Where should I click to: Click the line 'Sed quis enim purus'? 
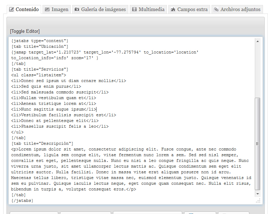point(46,87)
